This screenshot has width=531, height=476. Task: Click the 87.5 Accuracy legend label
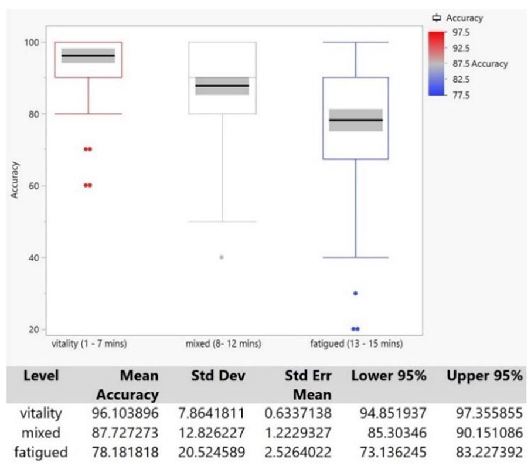tap(480, 64)
